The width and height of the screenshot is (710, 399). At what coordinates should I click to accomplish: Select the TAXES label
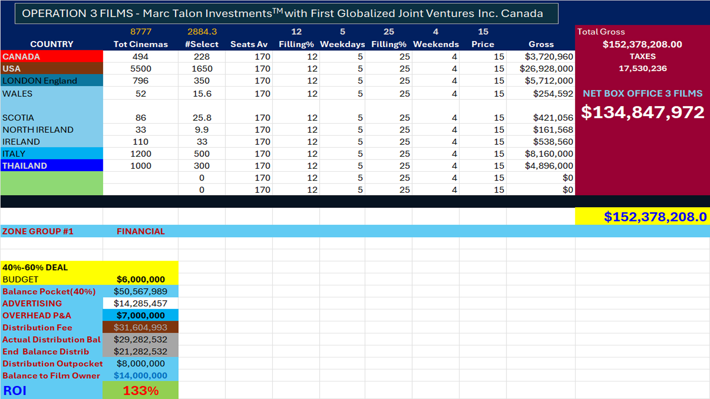pyautogui.click(x=642, y=57)
